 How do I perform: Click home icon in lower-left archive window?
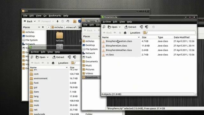tap(53, 63)
